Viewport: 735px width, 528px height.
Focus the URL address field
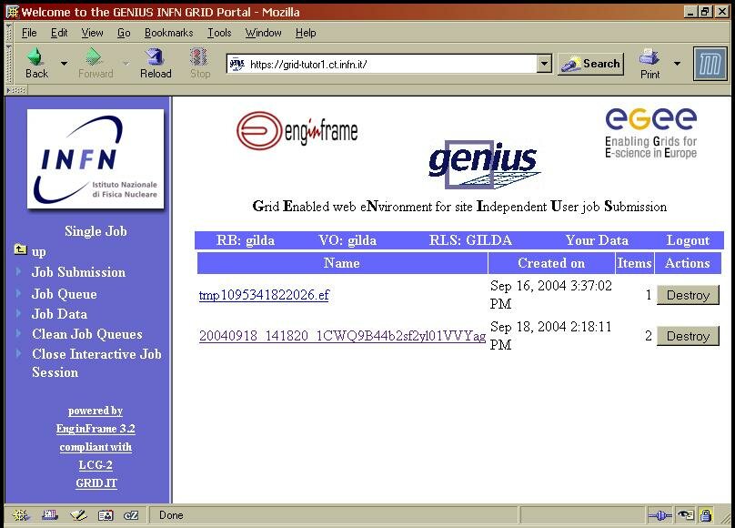(x=391, y=64)
